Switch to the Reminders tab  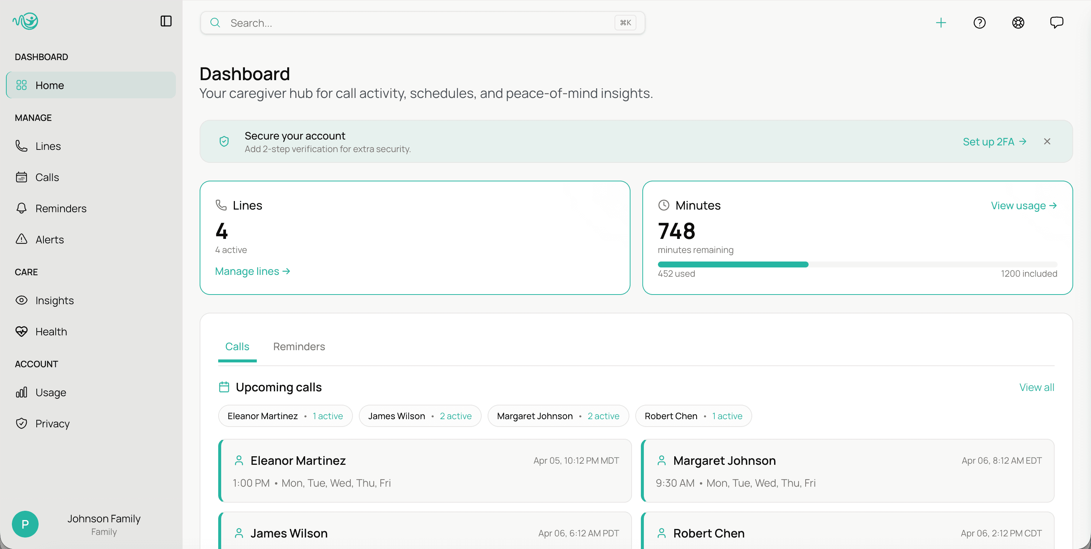tap(299, 346)
